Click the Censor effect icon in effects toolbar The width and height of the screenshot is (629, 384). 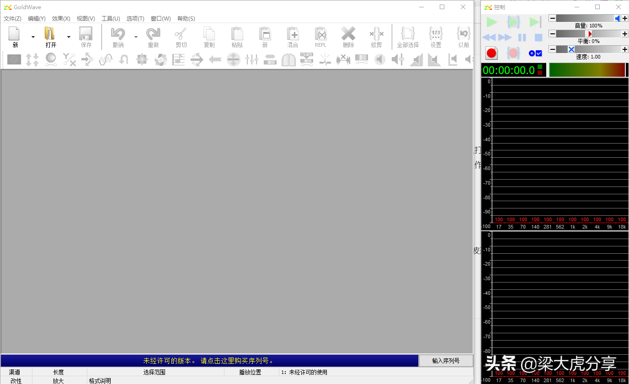click(14, 59)
